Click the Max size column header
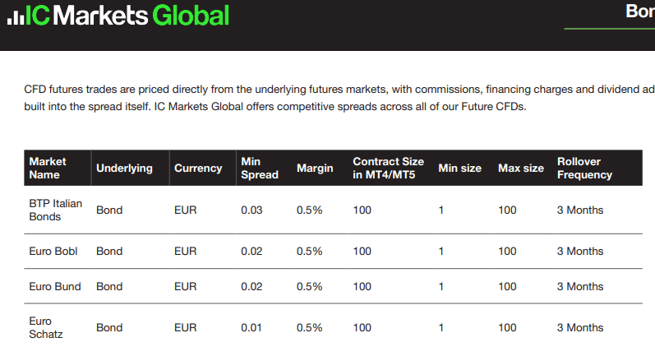 point(521,168)
